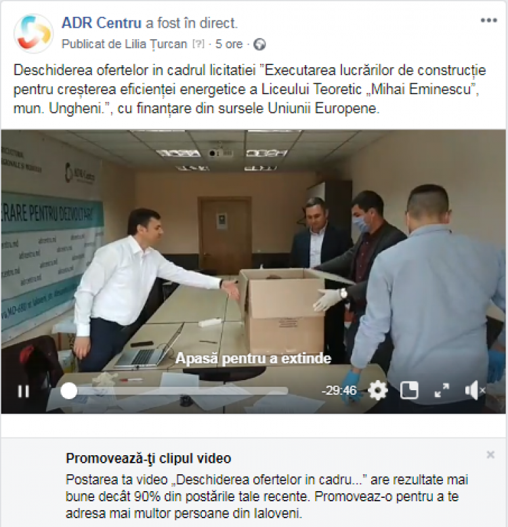
Task: Open the ADR Centru page link
Action: click(x=102, y=23)
